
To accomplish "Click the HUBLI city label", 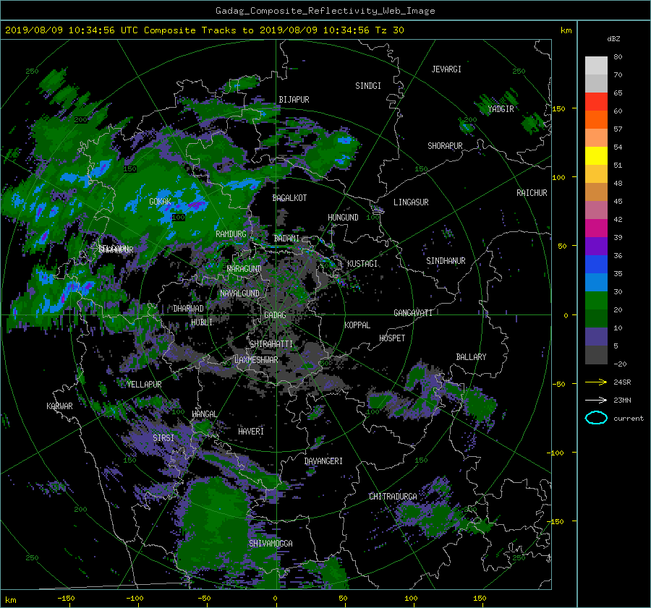I will [202, 322].
